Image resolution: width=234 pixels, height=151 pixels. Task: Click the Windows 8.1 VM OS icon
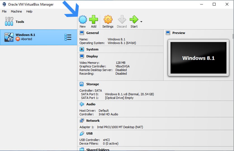pyautogui.click(x=9, y=37)
